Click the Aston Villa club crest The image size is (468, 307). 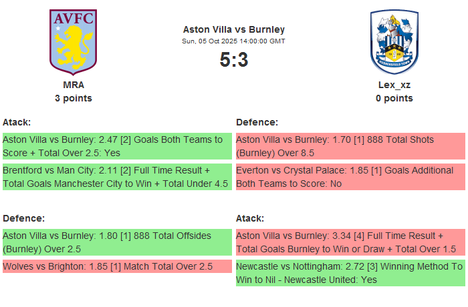74,41
